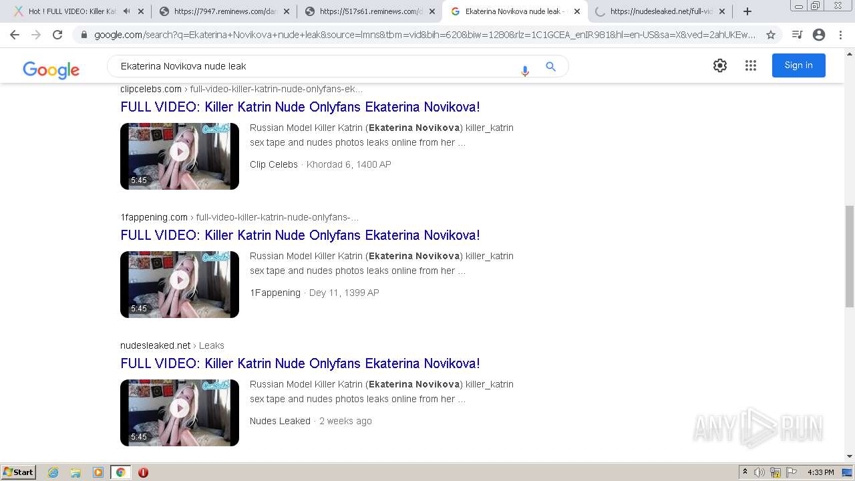This screenshot has width=855, height=481.
Task: Reload the current Google page
Action: (57, 35)
